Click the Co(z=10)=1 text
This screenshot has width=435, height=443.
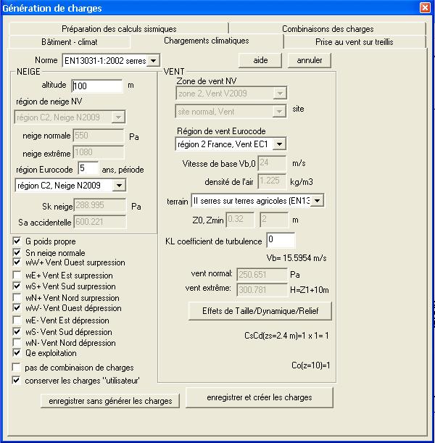(x=310, y=365)
